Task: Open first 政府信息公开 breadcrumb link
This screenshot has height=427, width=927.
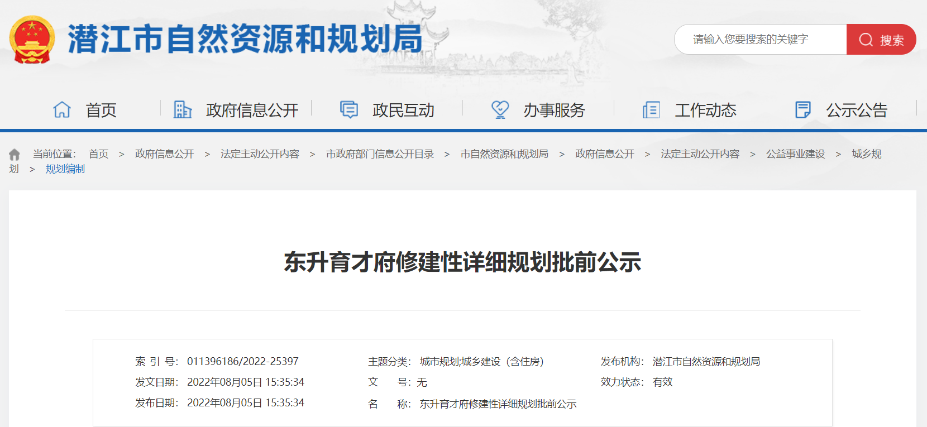Action: 164,154
